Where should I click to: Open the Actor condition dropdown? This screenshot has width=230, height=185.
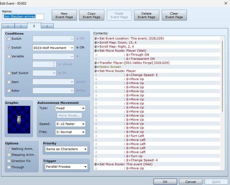click(53, 91)
